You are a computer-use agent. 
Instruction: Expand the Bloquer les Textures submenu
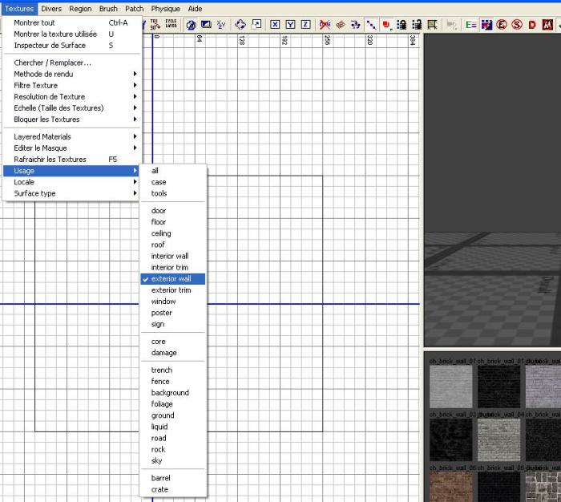(71, 119)
